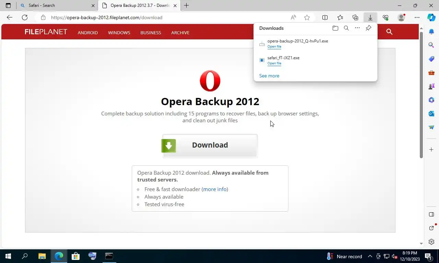Open sidebar search icon
Viewport: 439px width, 263px height.
(431, 45)
